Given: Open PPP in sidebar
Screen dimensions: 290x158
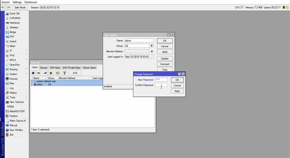Looking at the screenshot, I should (17, 37).
